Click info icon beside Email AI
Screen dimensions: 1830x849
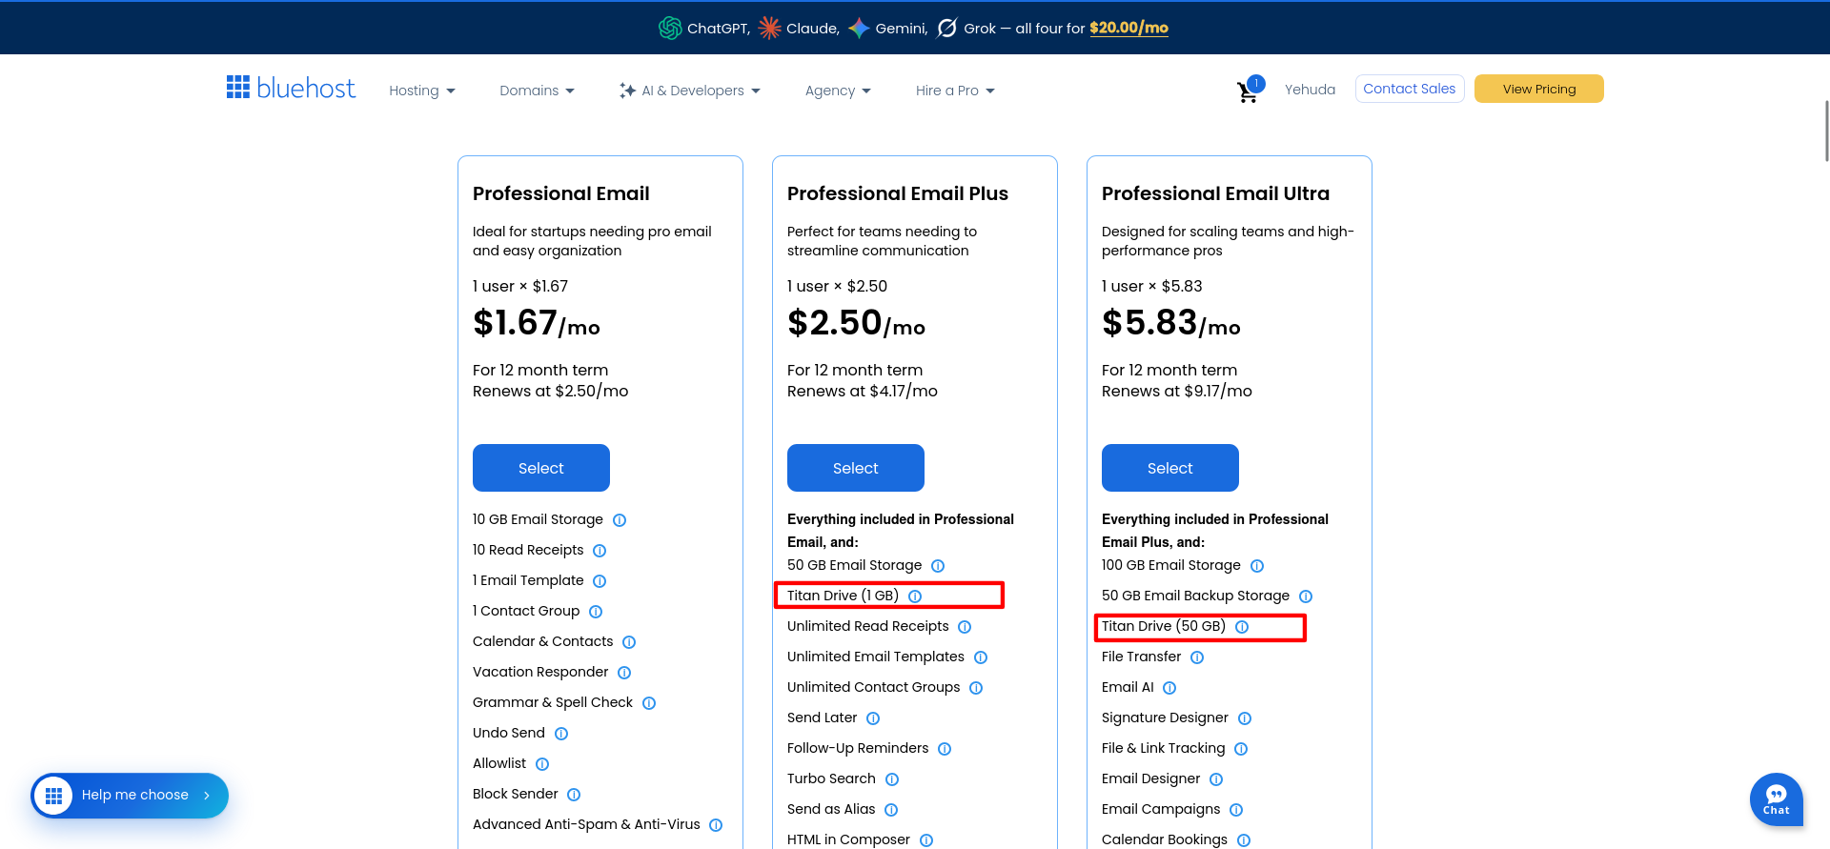(1169, 688)
